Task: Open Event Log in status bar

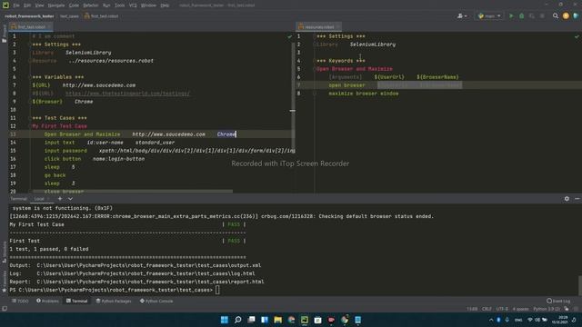Action: pyautogui.click(x=558, y=301)
